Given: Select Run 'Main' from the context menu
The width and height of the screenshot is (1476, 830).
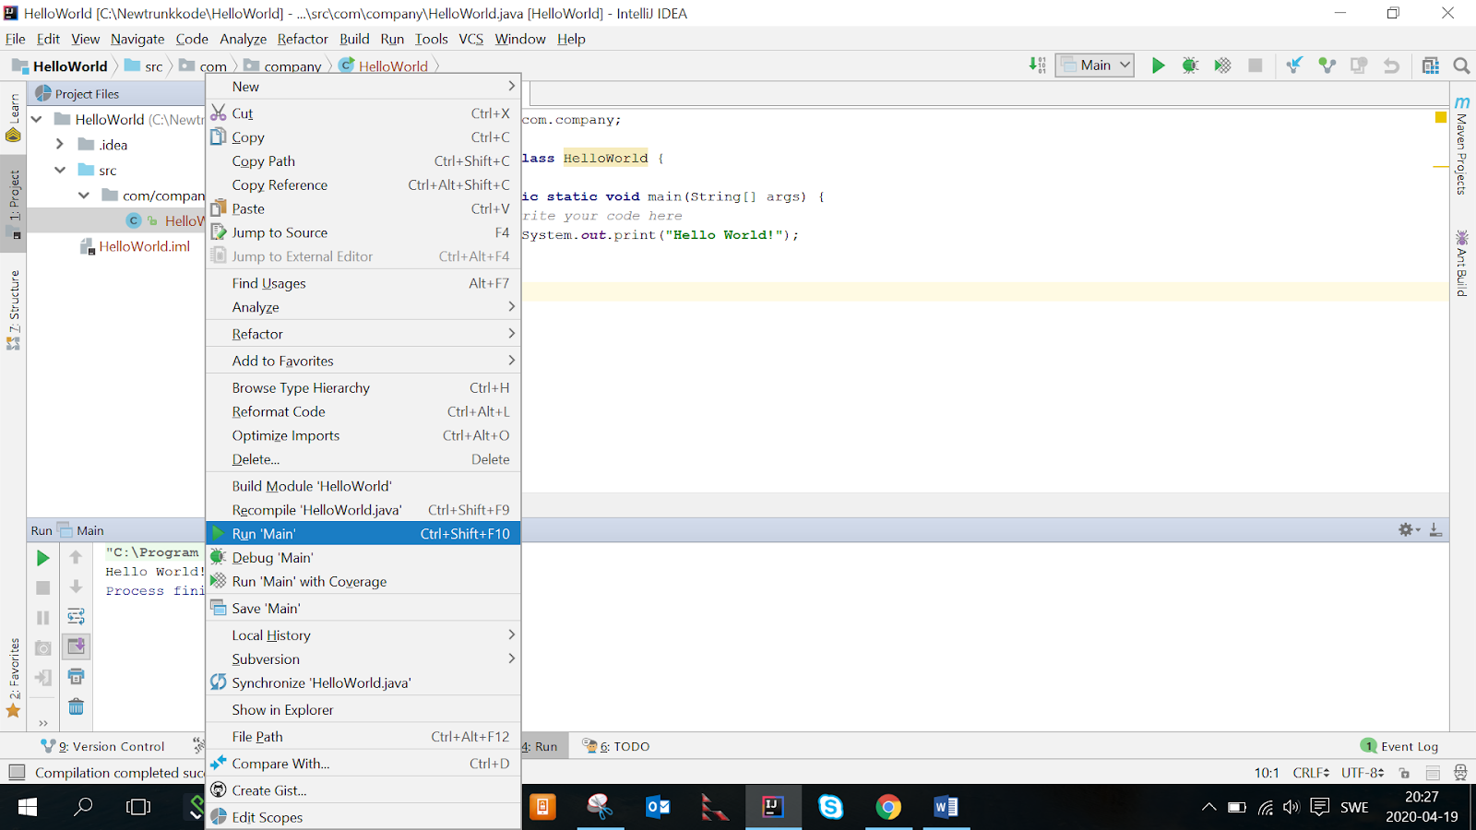Looking at the screenshot, I should [x=263, y=533].
